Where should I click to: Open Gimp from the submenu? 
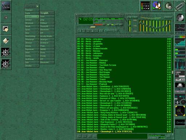tap(47, 20)
